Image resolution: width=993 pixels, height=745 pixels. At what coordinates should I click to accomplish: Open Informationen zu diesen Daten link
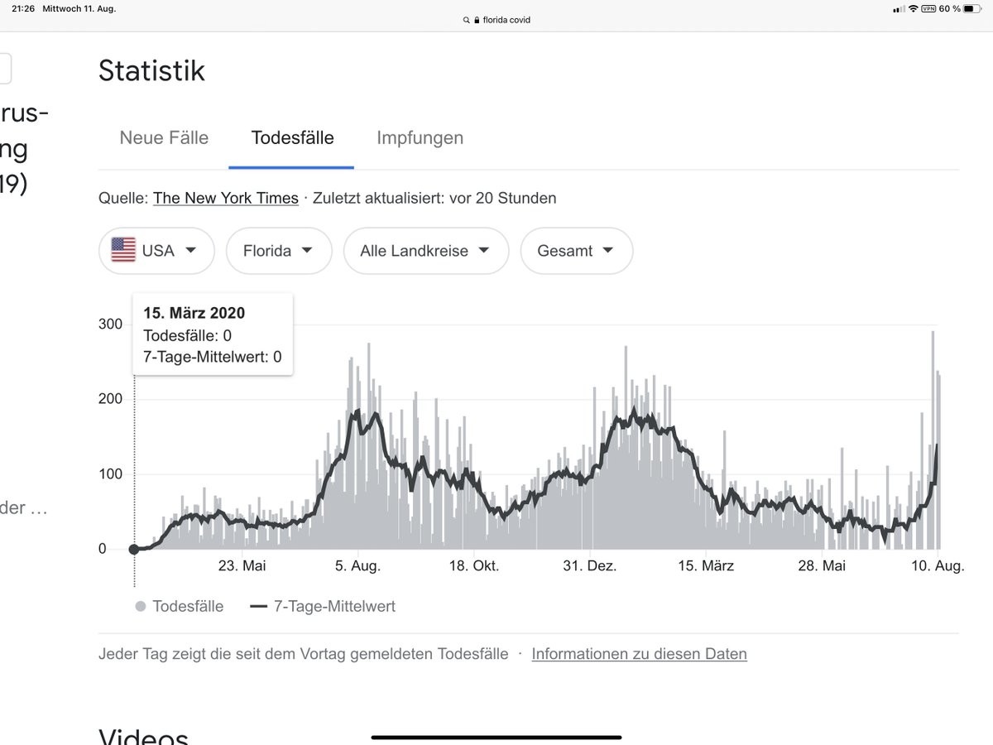click(x=639, y=654)
